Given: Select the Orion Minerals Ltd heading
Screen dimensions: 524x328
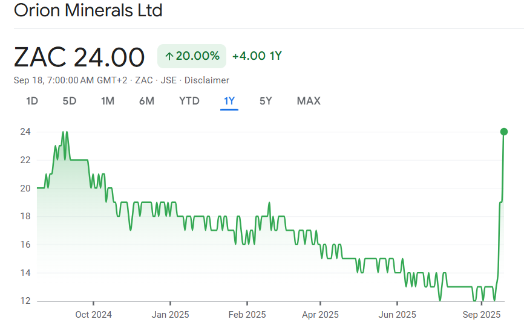Looking at the screenshot, I should 88,10.
